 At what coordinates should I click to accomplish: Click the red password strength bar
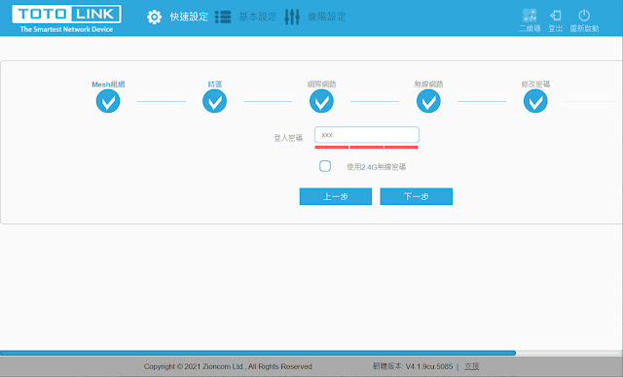click(366, 147)
